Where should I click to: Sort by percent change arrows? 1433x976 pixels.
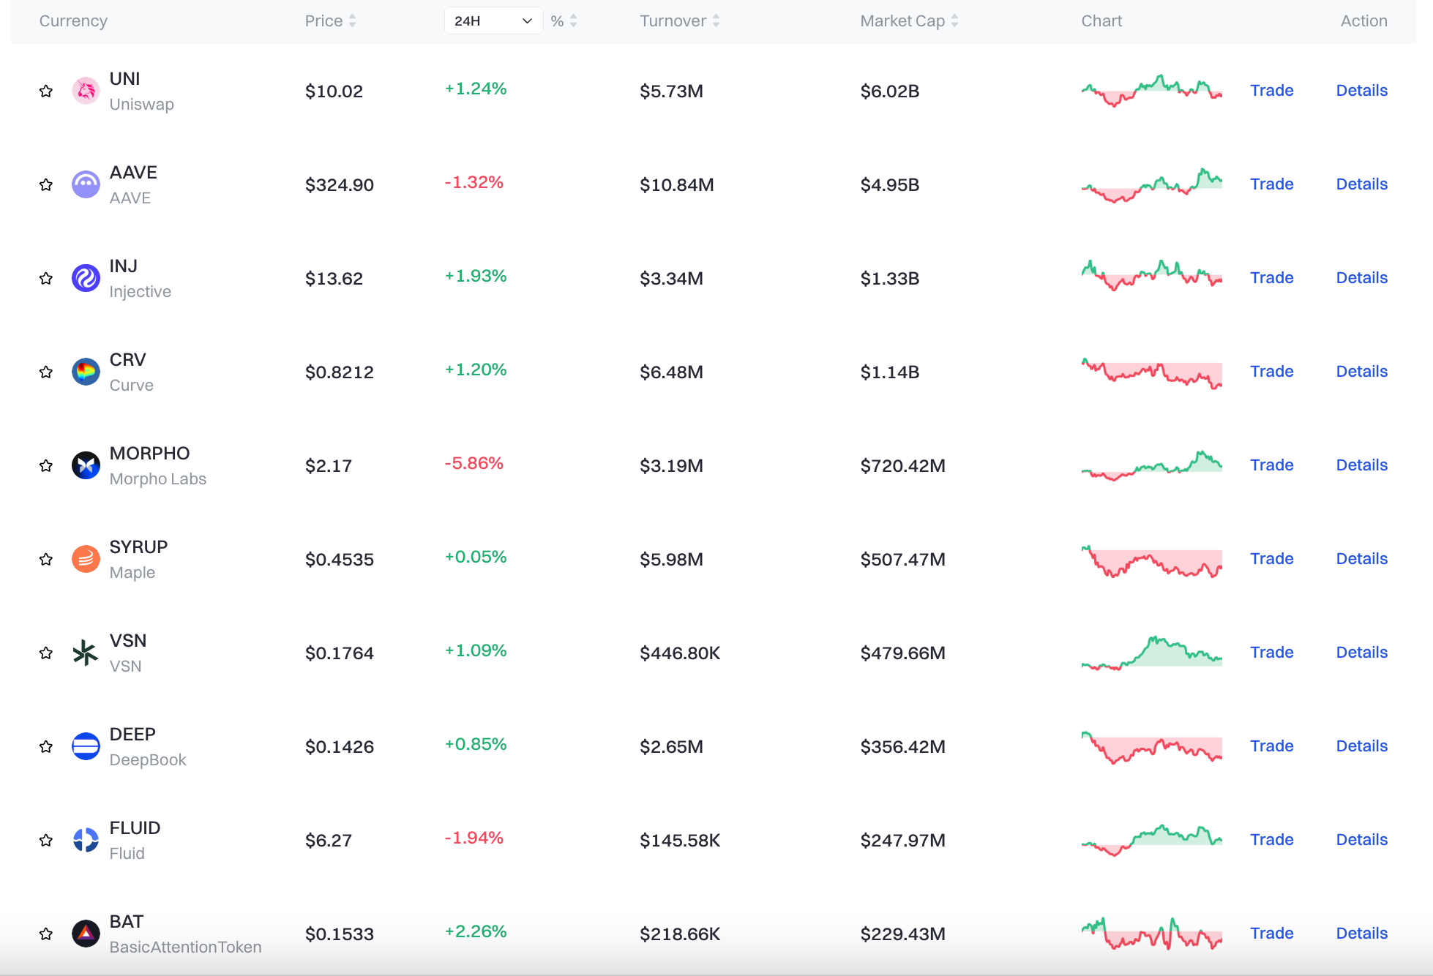point(573,21)
